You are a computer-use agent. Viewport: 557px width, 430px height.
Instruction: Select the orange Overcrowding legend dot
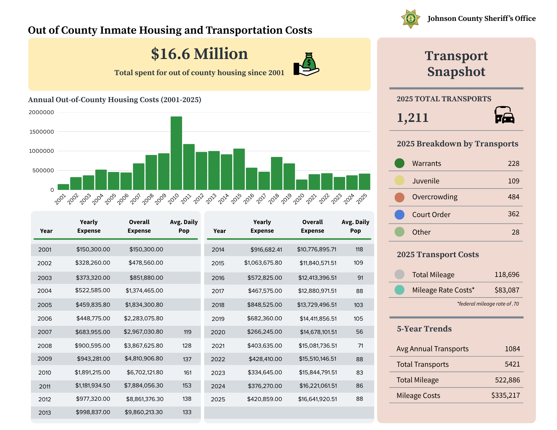(399, 197)
